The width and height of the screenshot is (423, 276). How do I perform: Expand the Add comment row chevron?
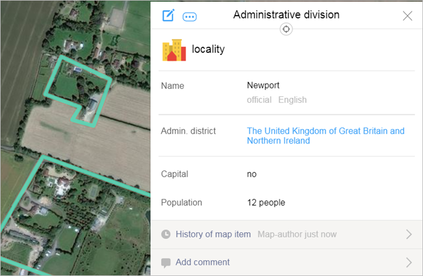(x=408, y=263)
